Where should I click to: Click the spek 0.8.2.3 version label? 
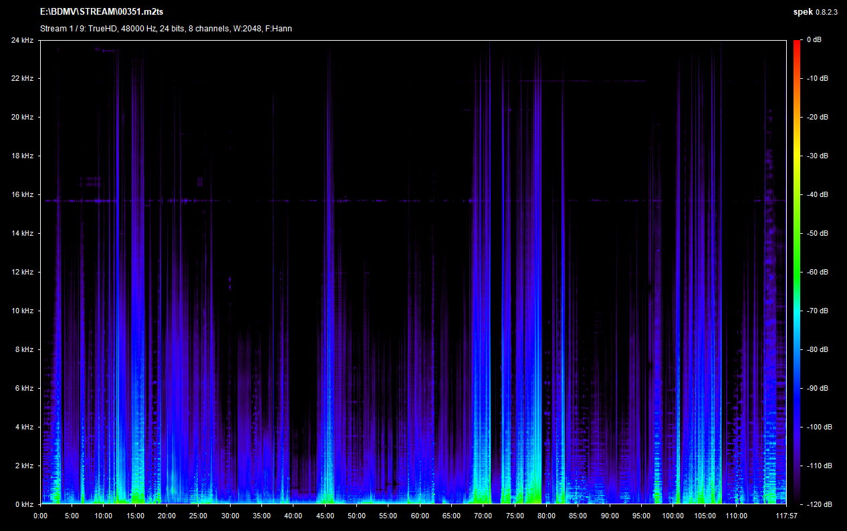(x=816, y=13)
